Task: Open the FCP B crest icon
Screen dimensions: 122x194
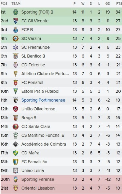Action: pos(16,30)
